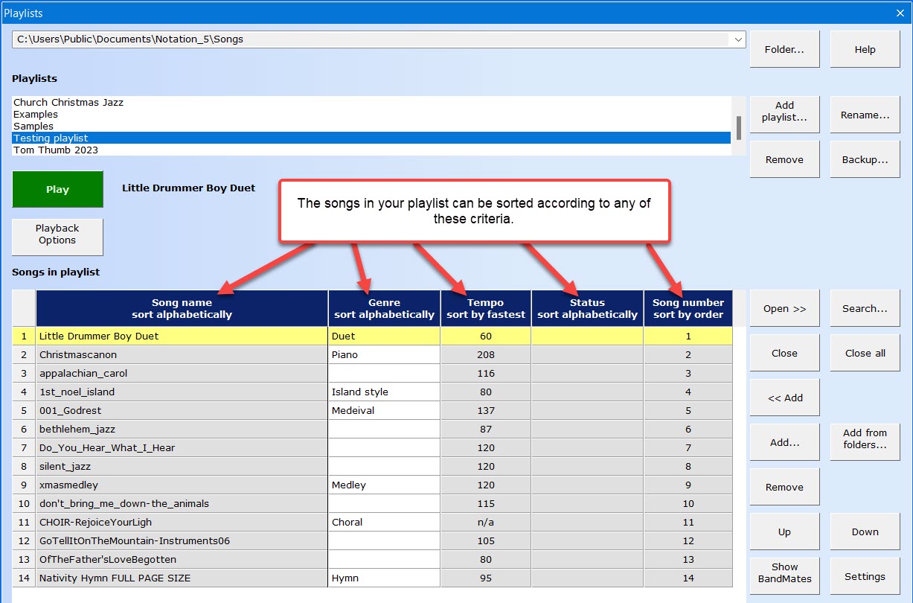
Task: Click Show BandMates button
Action: point(784,572)
